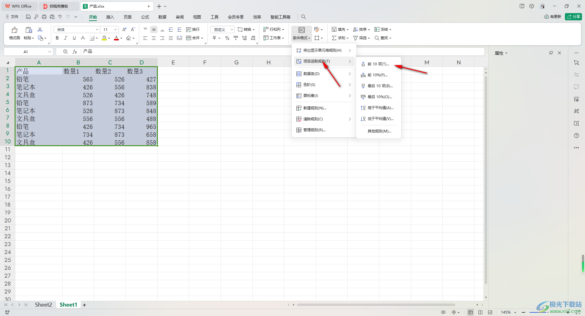Switch to the Sheet2 tab
Viewport: 585px width, 316px height.
(x=43, y=305)
